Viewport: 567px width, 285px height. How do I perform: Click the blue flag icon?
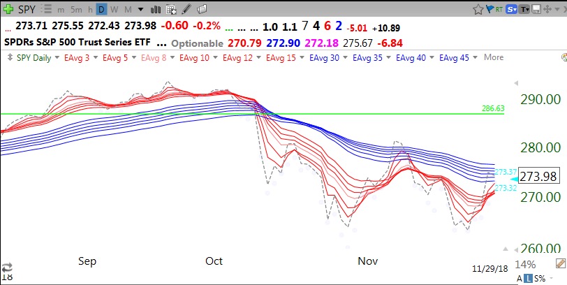coord(490,9)
